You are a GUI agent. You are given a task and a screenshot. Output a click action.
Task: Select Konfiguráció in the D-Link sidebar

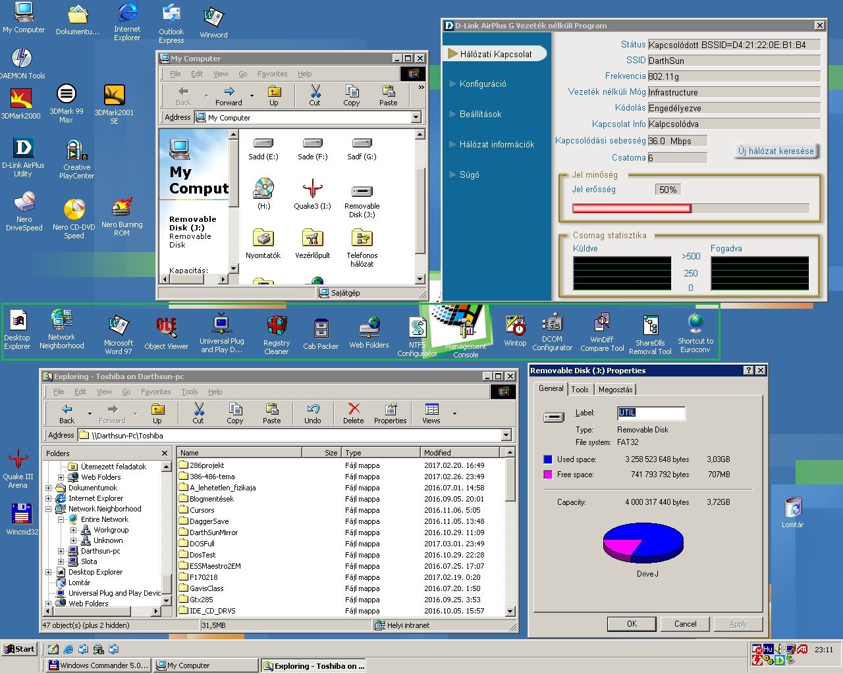tap(483, 84)
